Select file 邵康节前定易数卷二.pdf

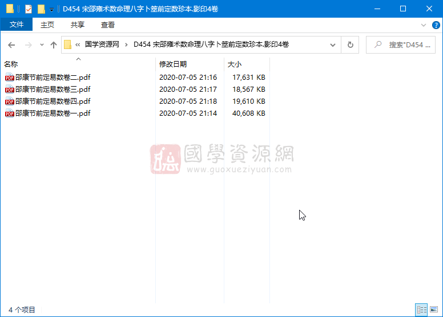coord(53,78)
